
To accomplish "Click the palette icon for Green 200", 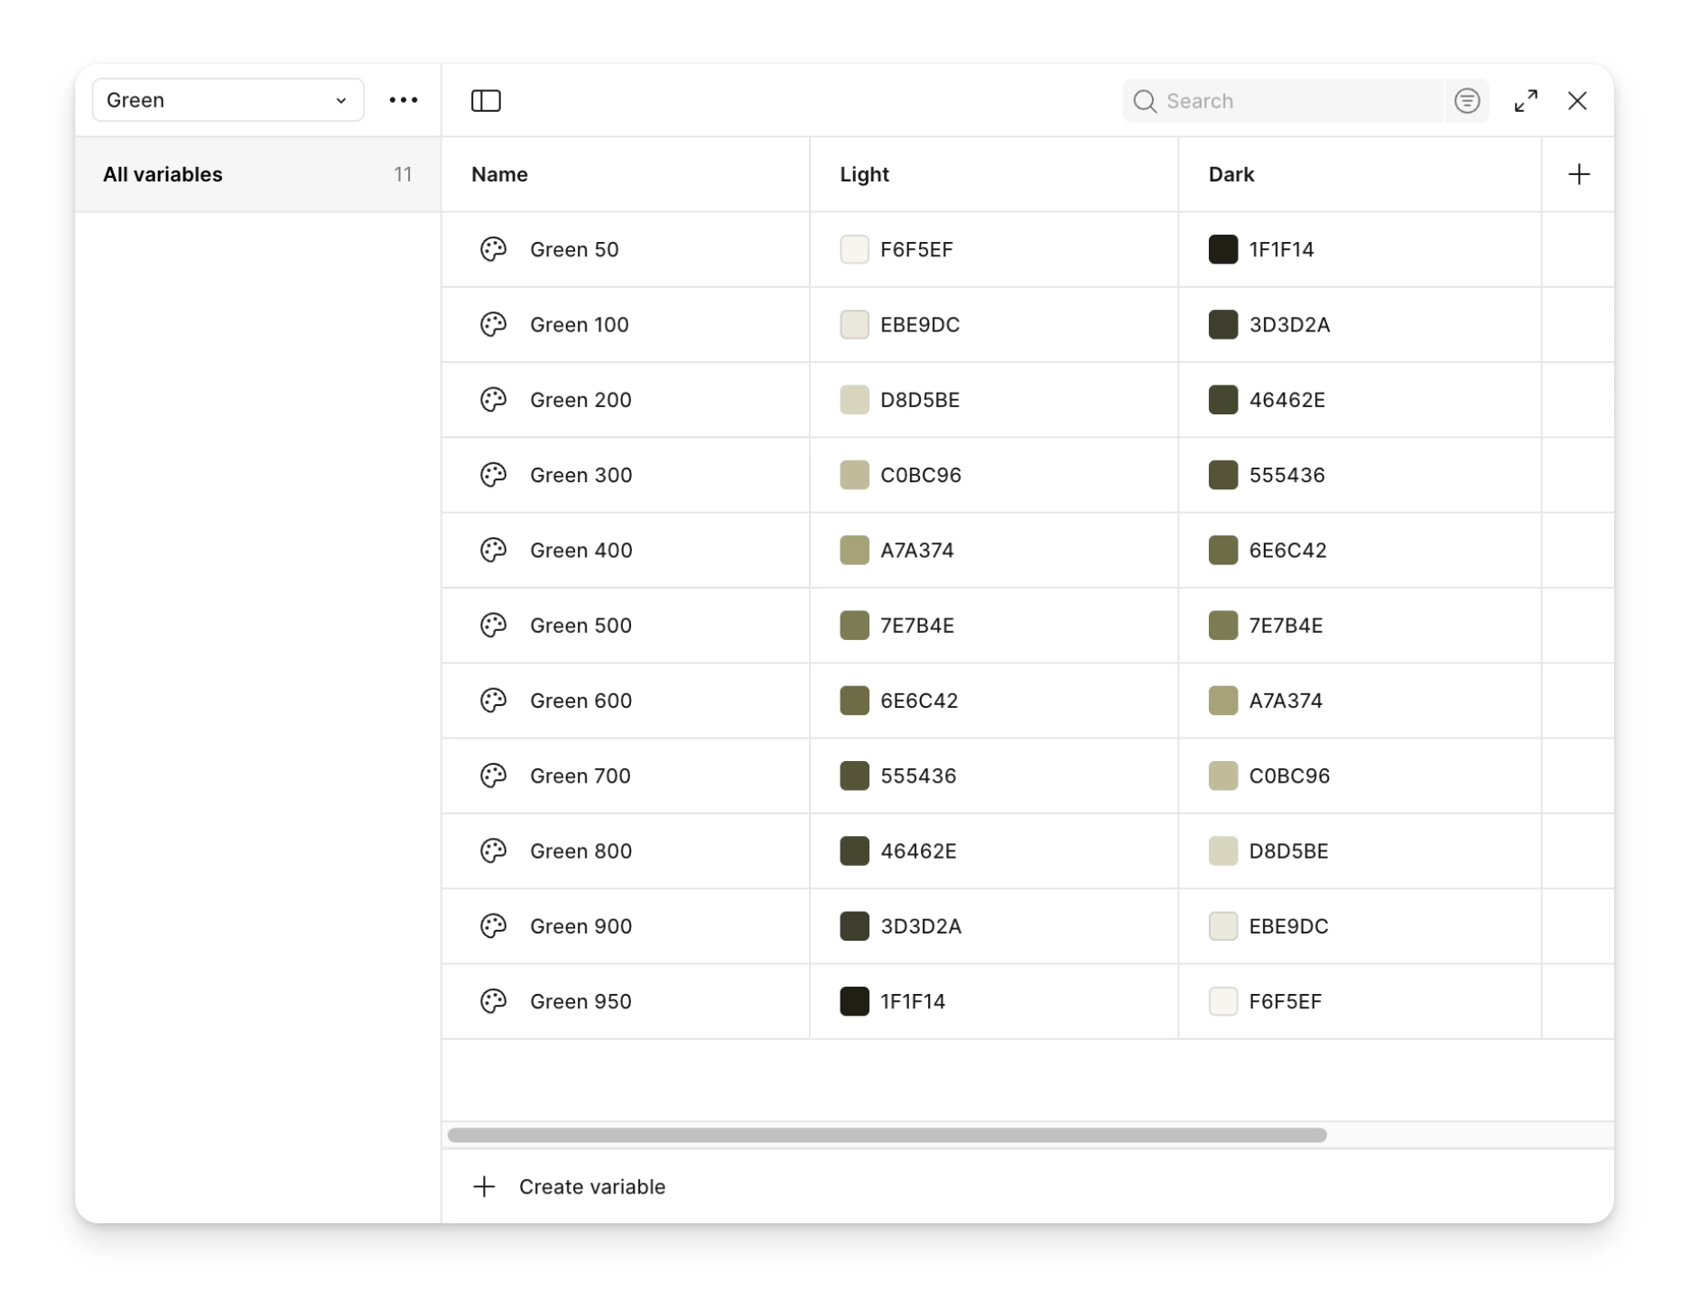I will coord(493,399).
